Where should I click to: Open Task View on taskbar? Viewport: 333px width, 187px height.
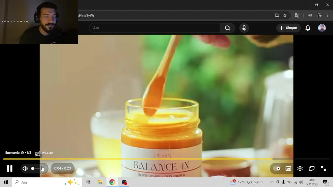pyautogui.click(x=88, y=182)
